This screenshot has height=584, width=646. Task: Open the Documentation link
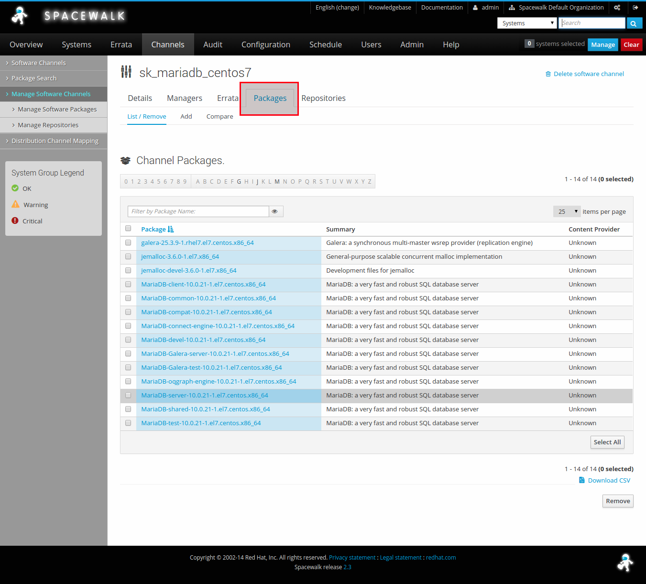point(442,8)
